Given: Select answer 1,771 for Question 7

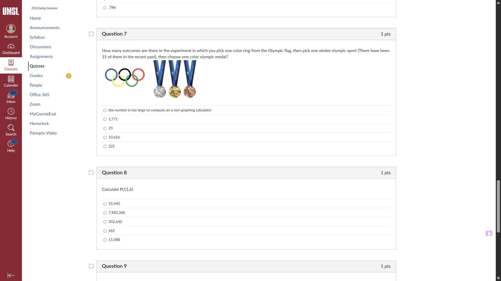Looking at the screenshot, I should click(x=105, y=119).
